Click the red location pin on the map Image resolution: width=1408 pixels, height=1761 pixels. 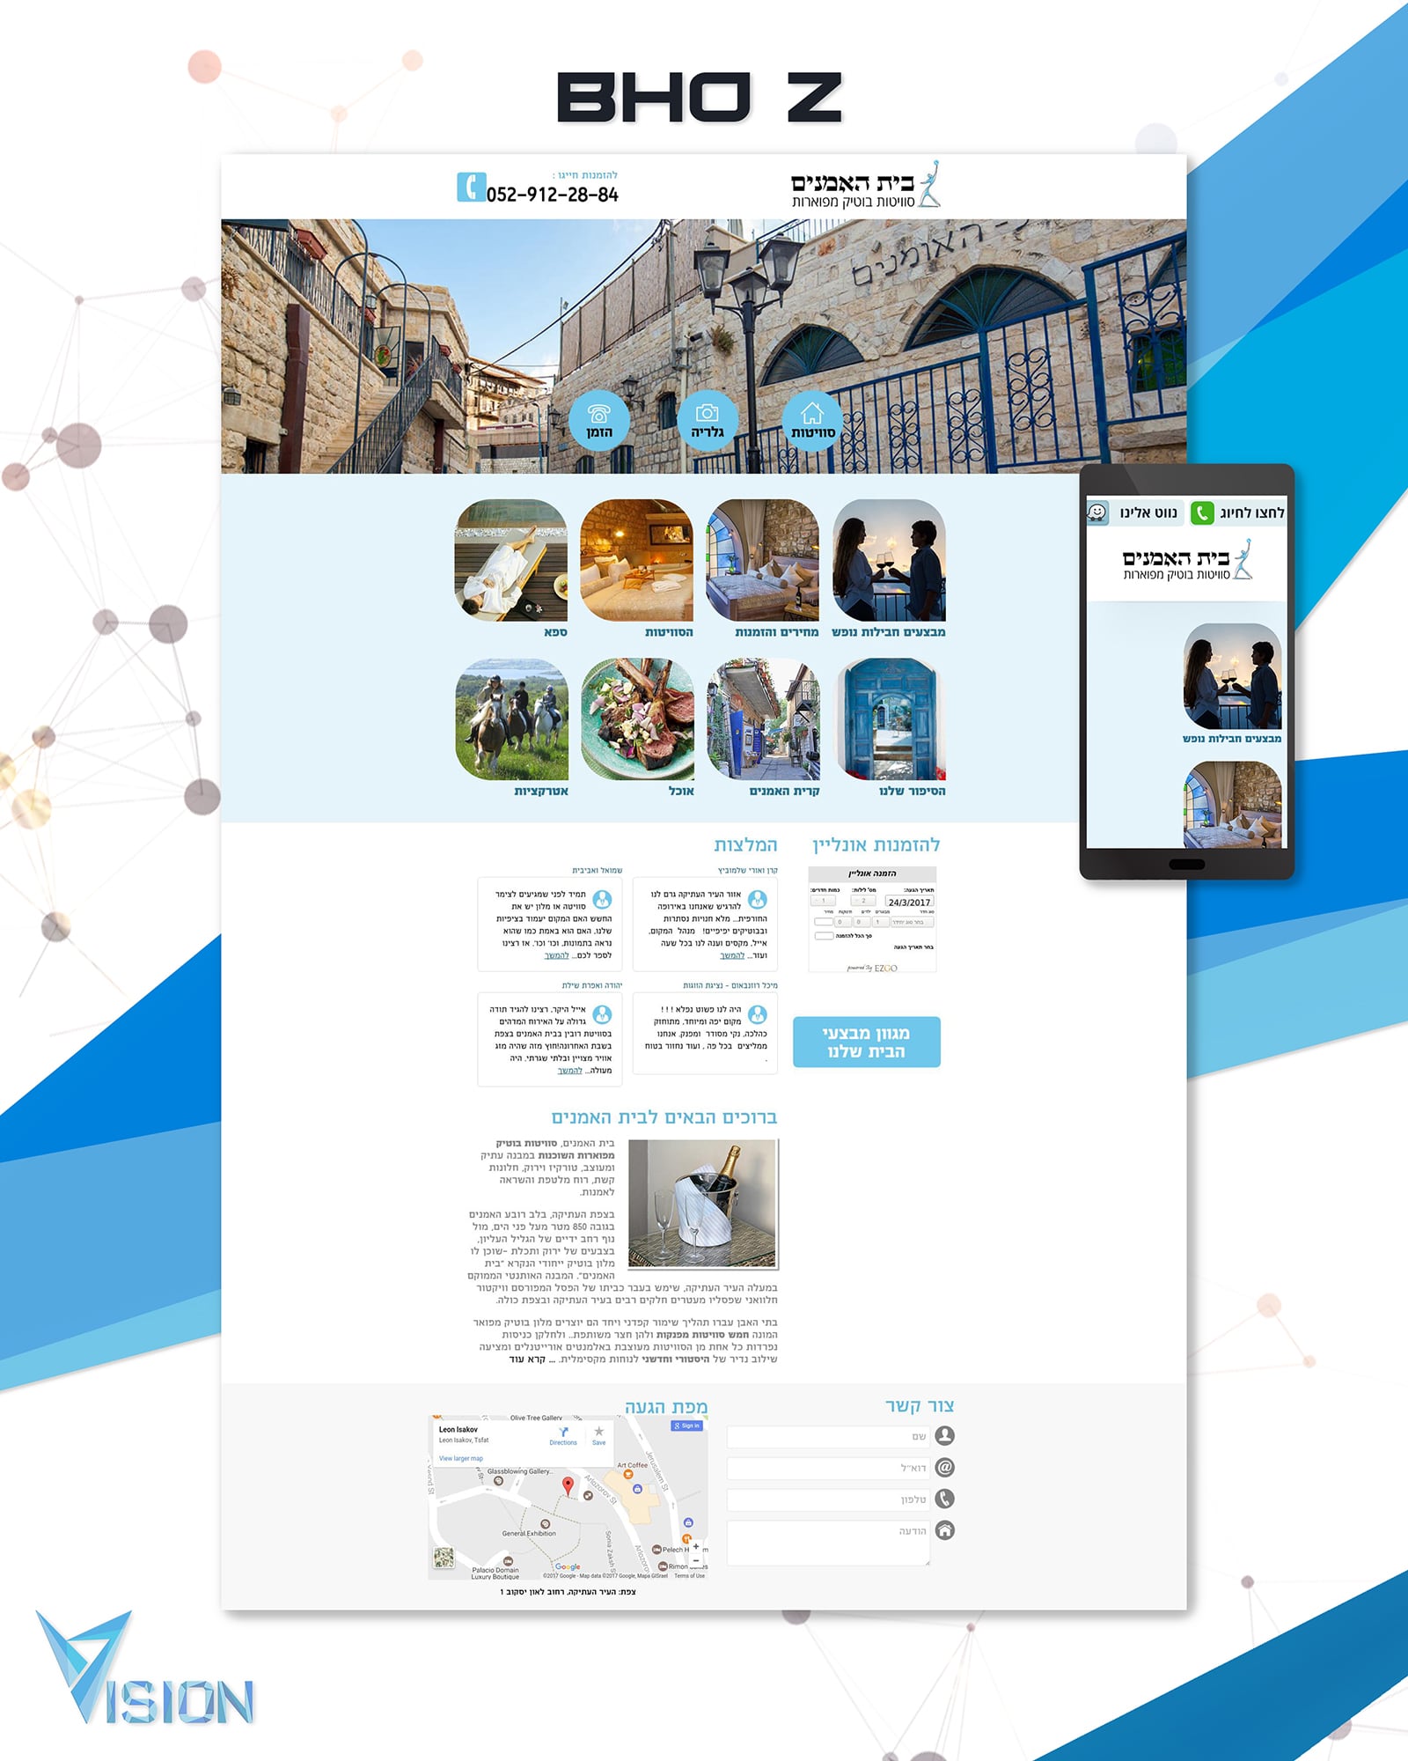[x=568, y=1486]
